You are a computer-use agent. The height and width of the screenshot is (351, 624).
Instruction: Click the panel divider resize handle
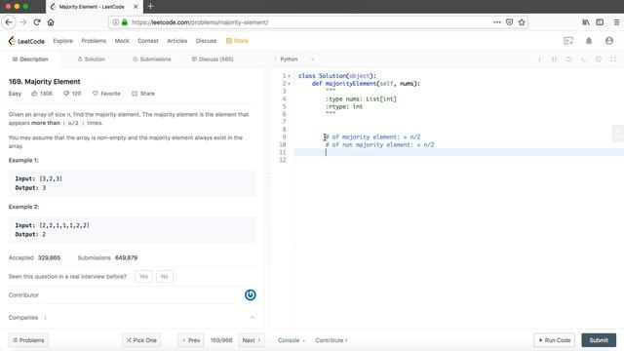point(267,179)
